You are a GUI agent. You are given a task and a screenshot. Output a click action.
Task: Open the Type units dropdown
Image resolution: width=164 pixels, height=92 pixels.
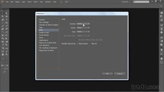pos(83,32)
